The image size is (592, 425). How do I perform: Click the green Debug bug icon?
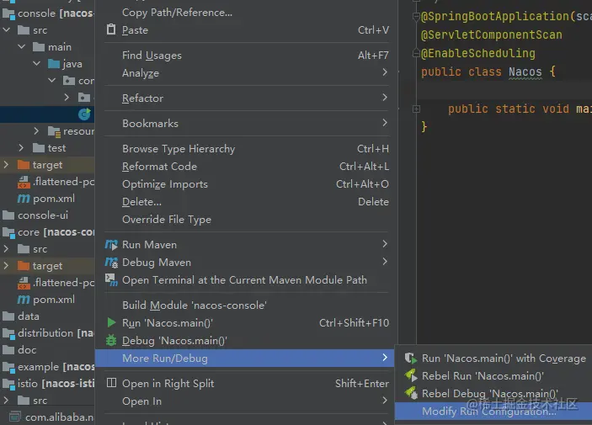pos(111,341)
